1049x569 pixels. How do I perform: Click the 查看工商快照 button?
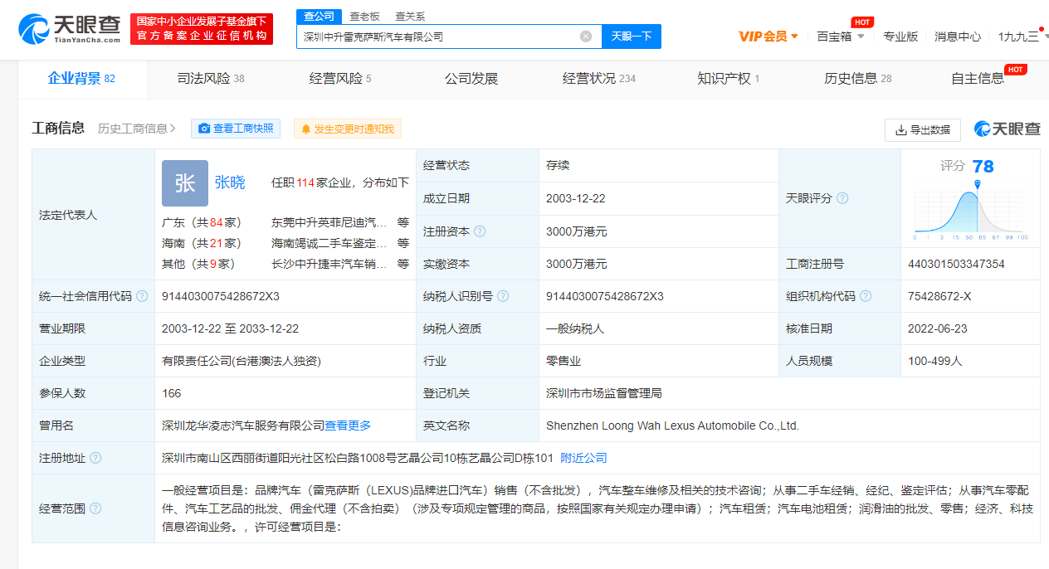[x=236, y=129]
